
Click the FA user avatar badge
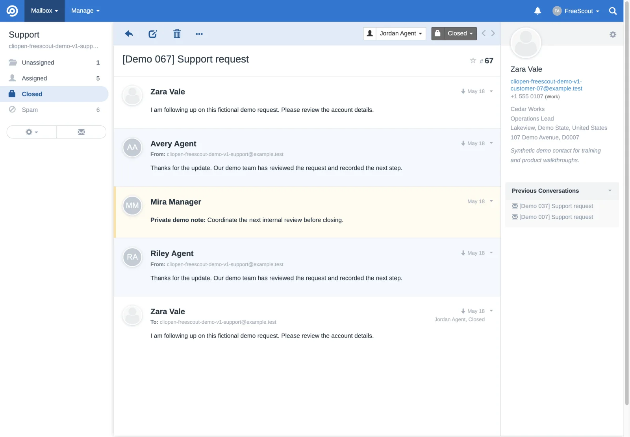(x=557, y=11)
